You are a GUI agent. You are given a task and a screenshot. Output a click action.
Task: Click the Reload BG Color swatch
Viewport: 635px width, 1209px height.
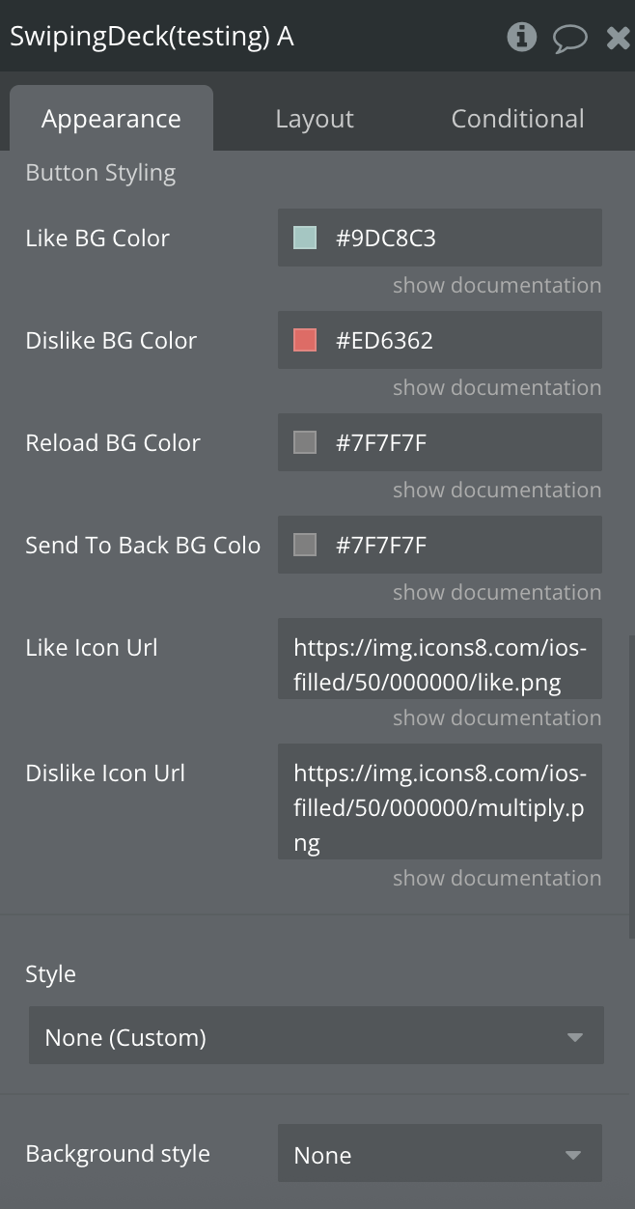coord(305,442)
